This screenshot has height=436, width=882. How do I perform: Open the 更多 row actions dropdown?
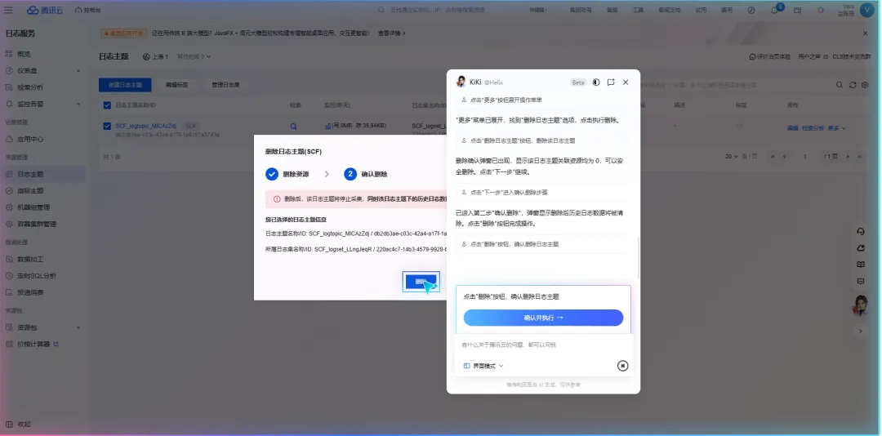pyautogui.click(x=837, y=128)
